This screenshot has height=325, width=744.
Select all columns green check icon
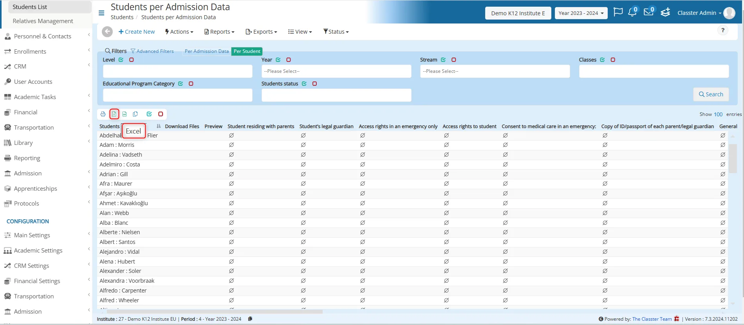coord(149,114)
